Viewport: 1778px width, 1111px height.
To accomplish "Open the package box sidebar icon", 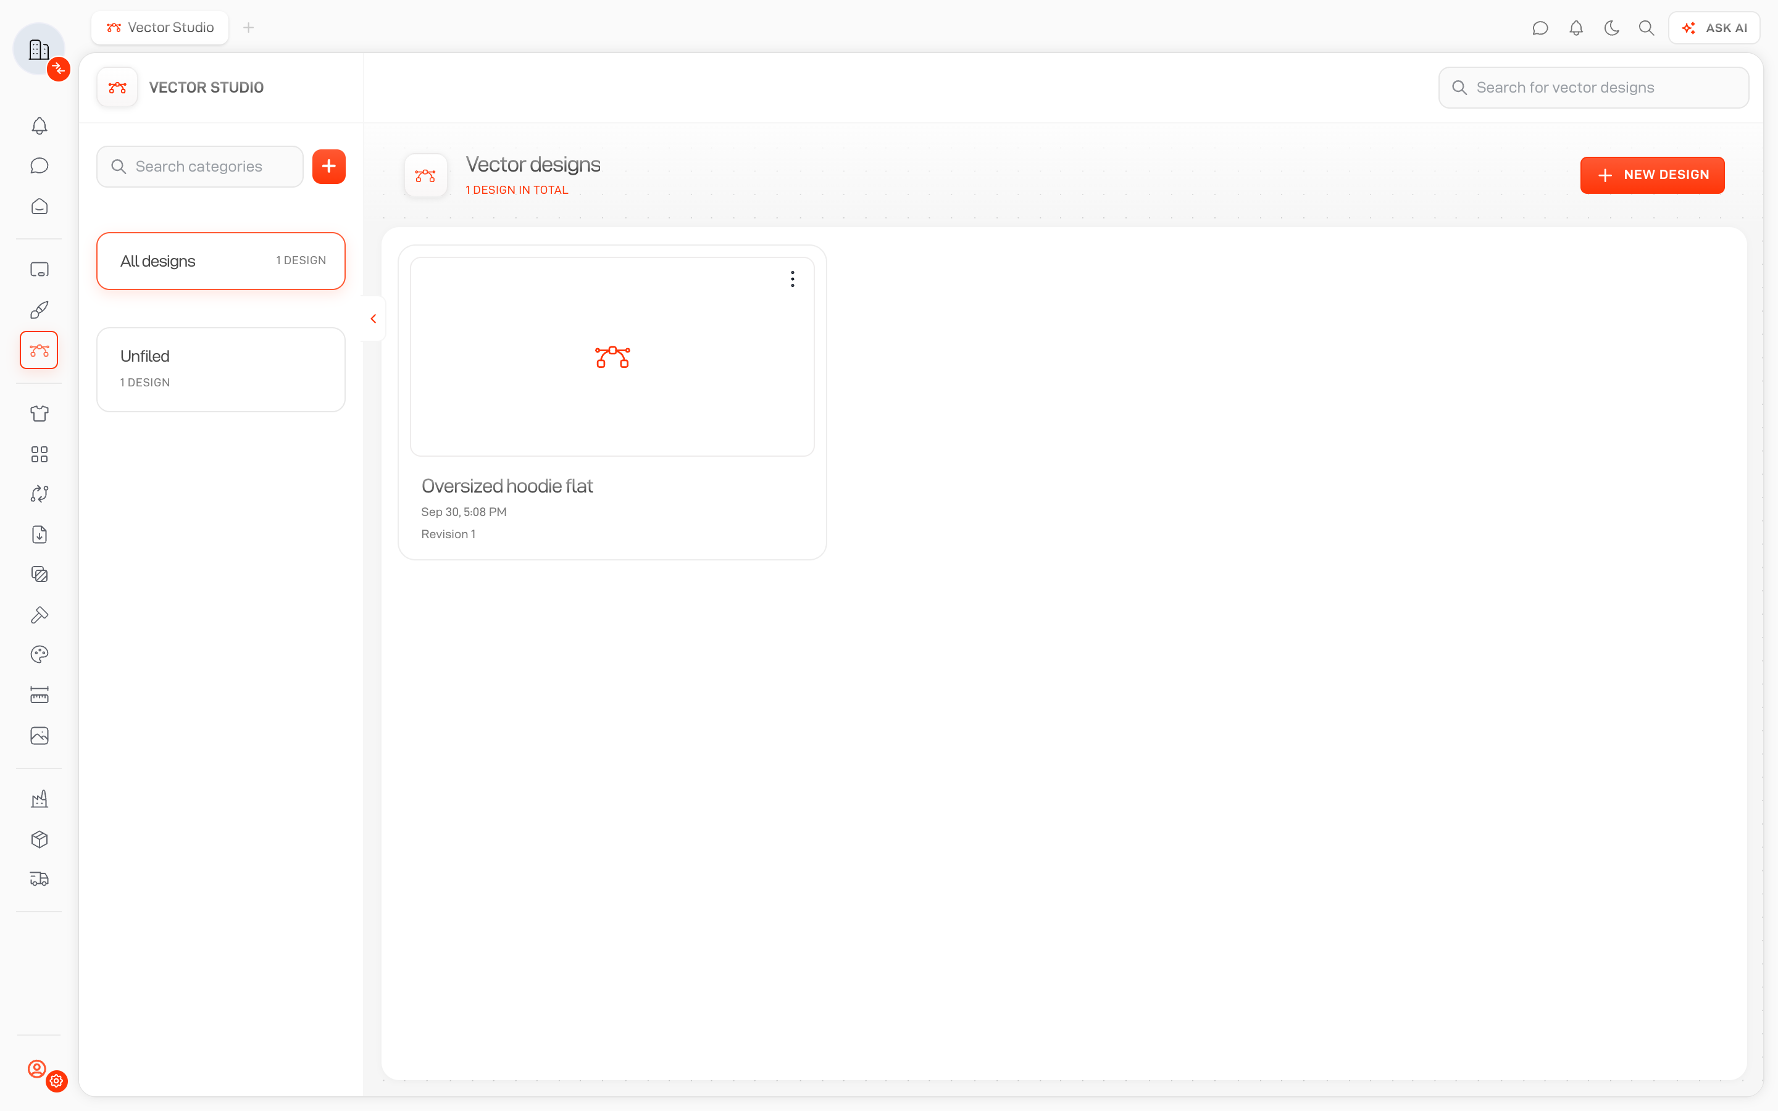I will point(40,839).
